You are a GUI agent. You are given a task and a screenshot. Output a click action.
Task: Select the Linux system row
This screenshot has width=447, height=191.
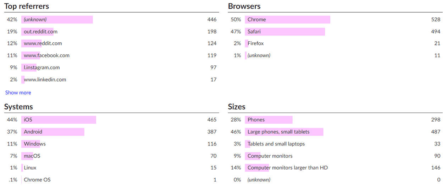[x=30, y=168]
